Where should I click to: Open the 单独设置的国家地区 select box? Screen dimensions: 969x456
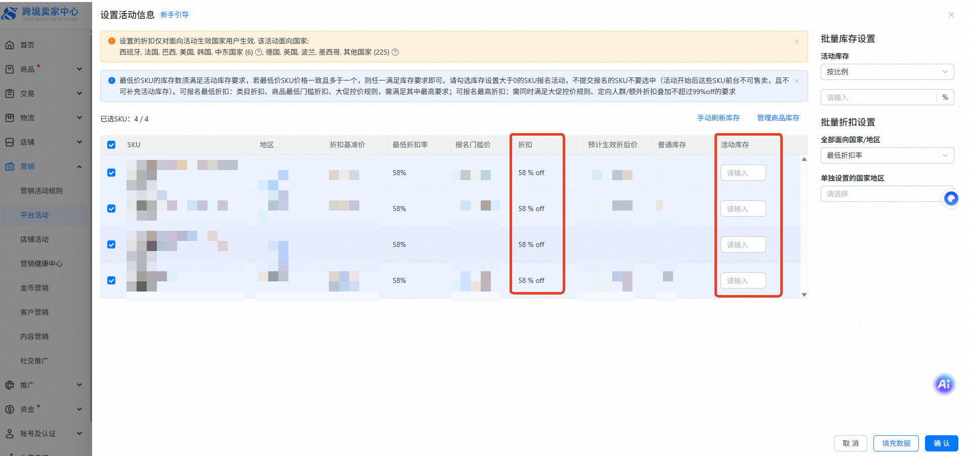[x=880, y=194]
